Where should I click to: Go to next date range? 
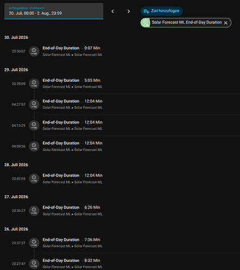tap(129, 11)
